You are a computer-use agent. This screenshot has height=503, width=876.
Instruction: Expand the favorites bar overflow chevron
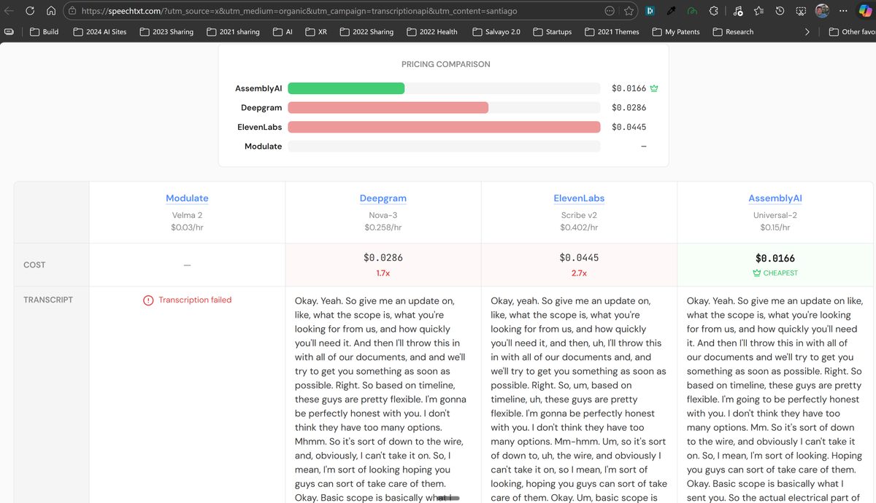807,32
